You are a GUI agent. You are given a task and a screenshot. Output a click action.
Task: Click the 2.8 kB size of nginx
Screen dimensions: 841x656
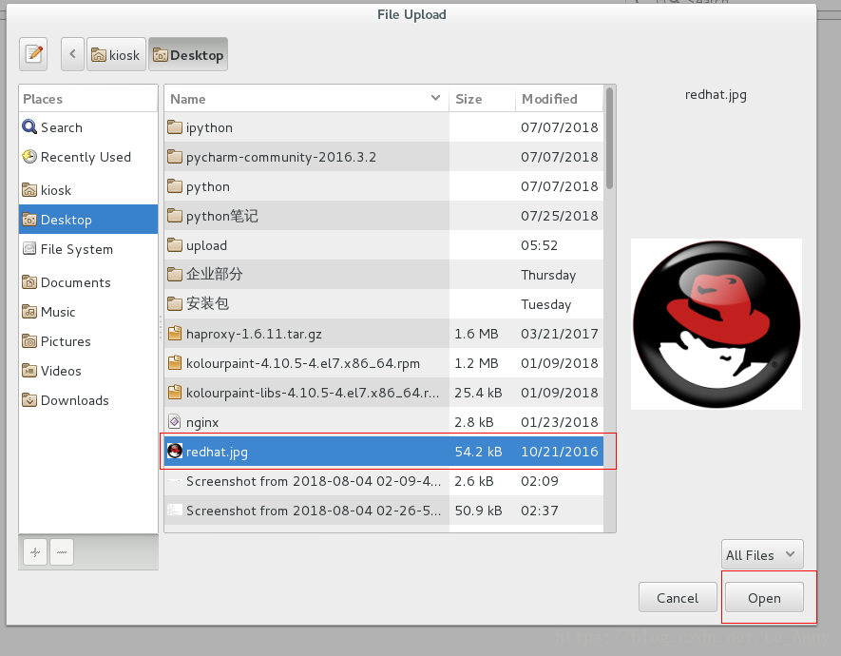(474, 423)
